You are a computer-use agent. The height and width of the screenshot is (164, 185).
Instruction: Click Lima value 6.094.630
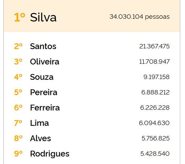pos(154,123)
